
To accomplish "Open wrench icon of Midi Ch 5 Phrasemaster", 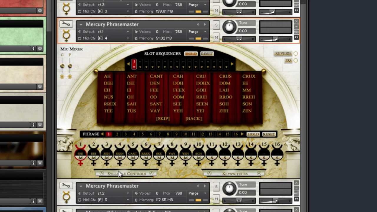I will pyautogui.click(x=66, y=185).
